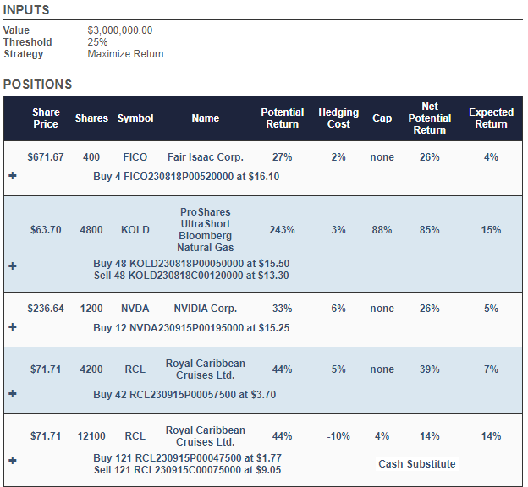
Task: Click the Buy 121 RCL230915P00047500 order line
Action: pyautogui.click(x=187, y=458)
